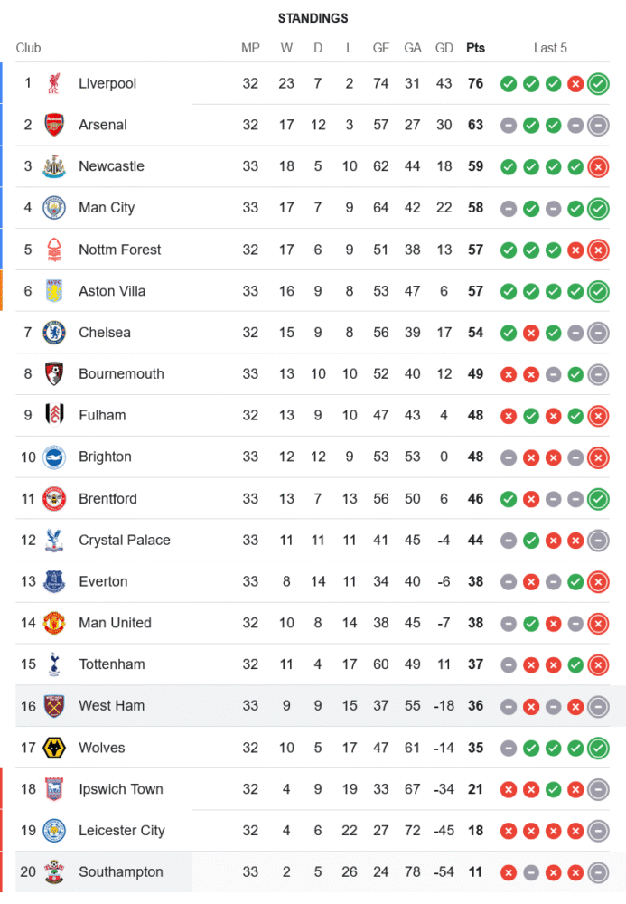Click the Chelsea club crest icon
Viewport: 626px width, 904px height.
click(54, 333)
